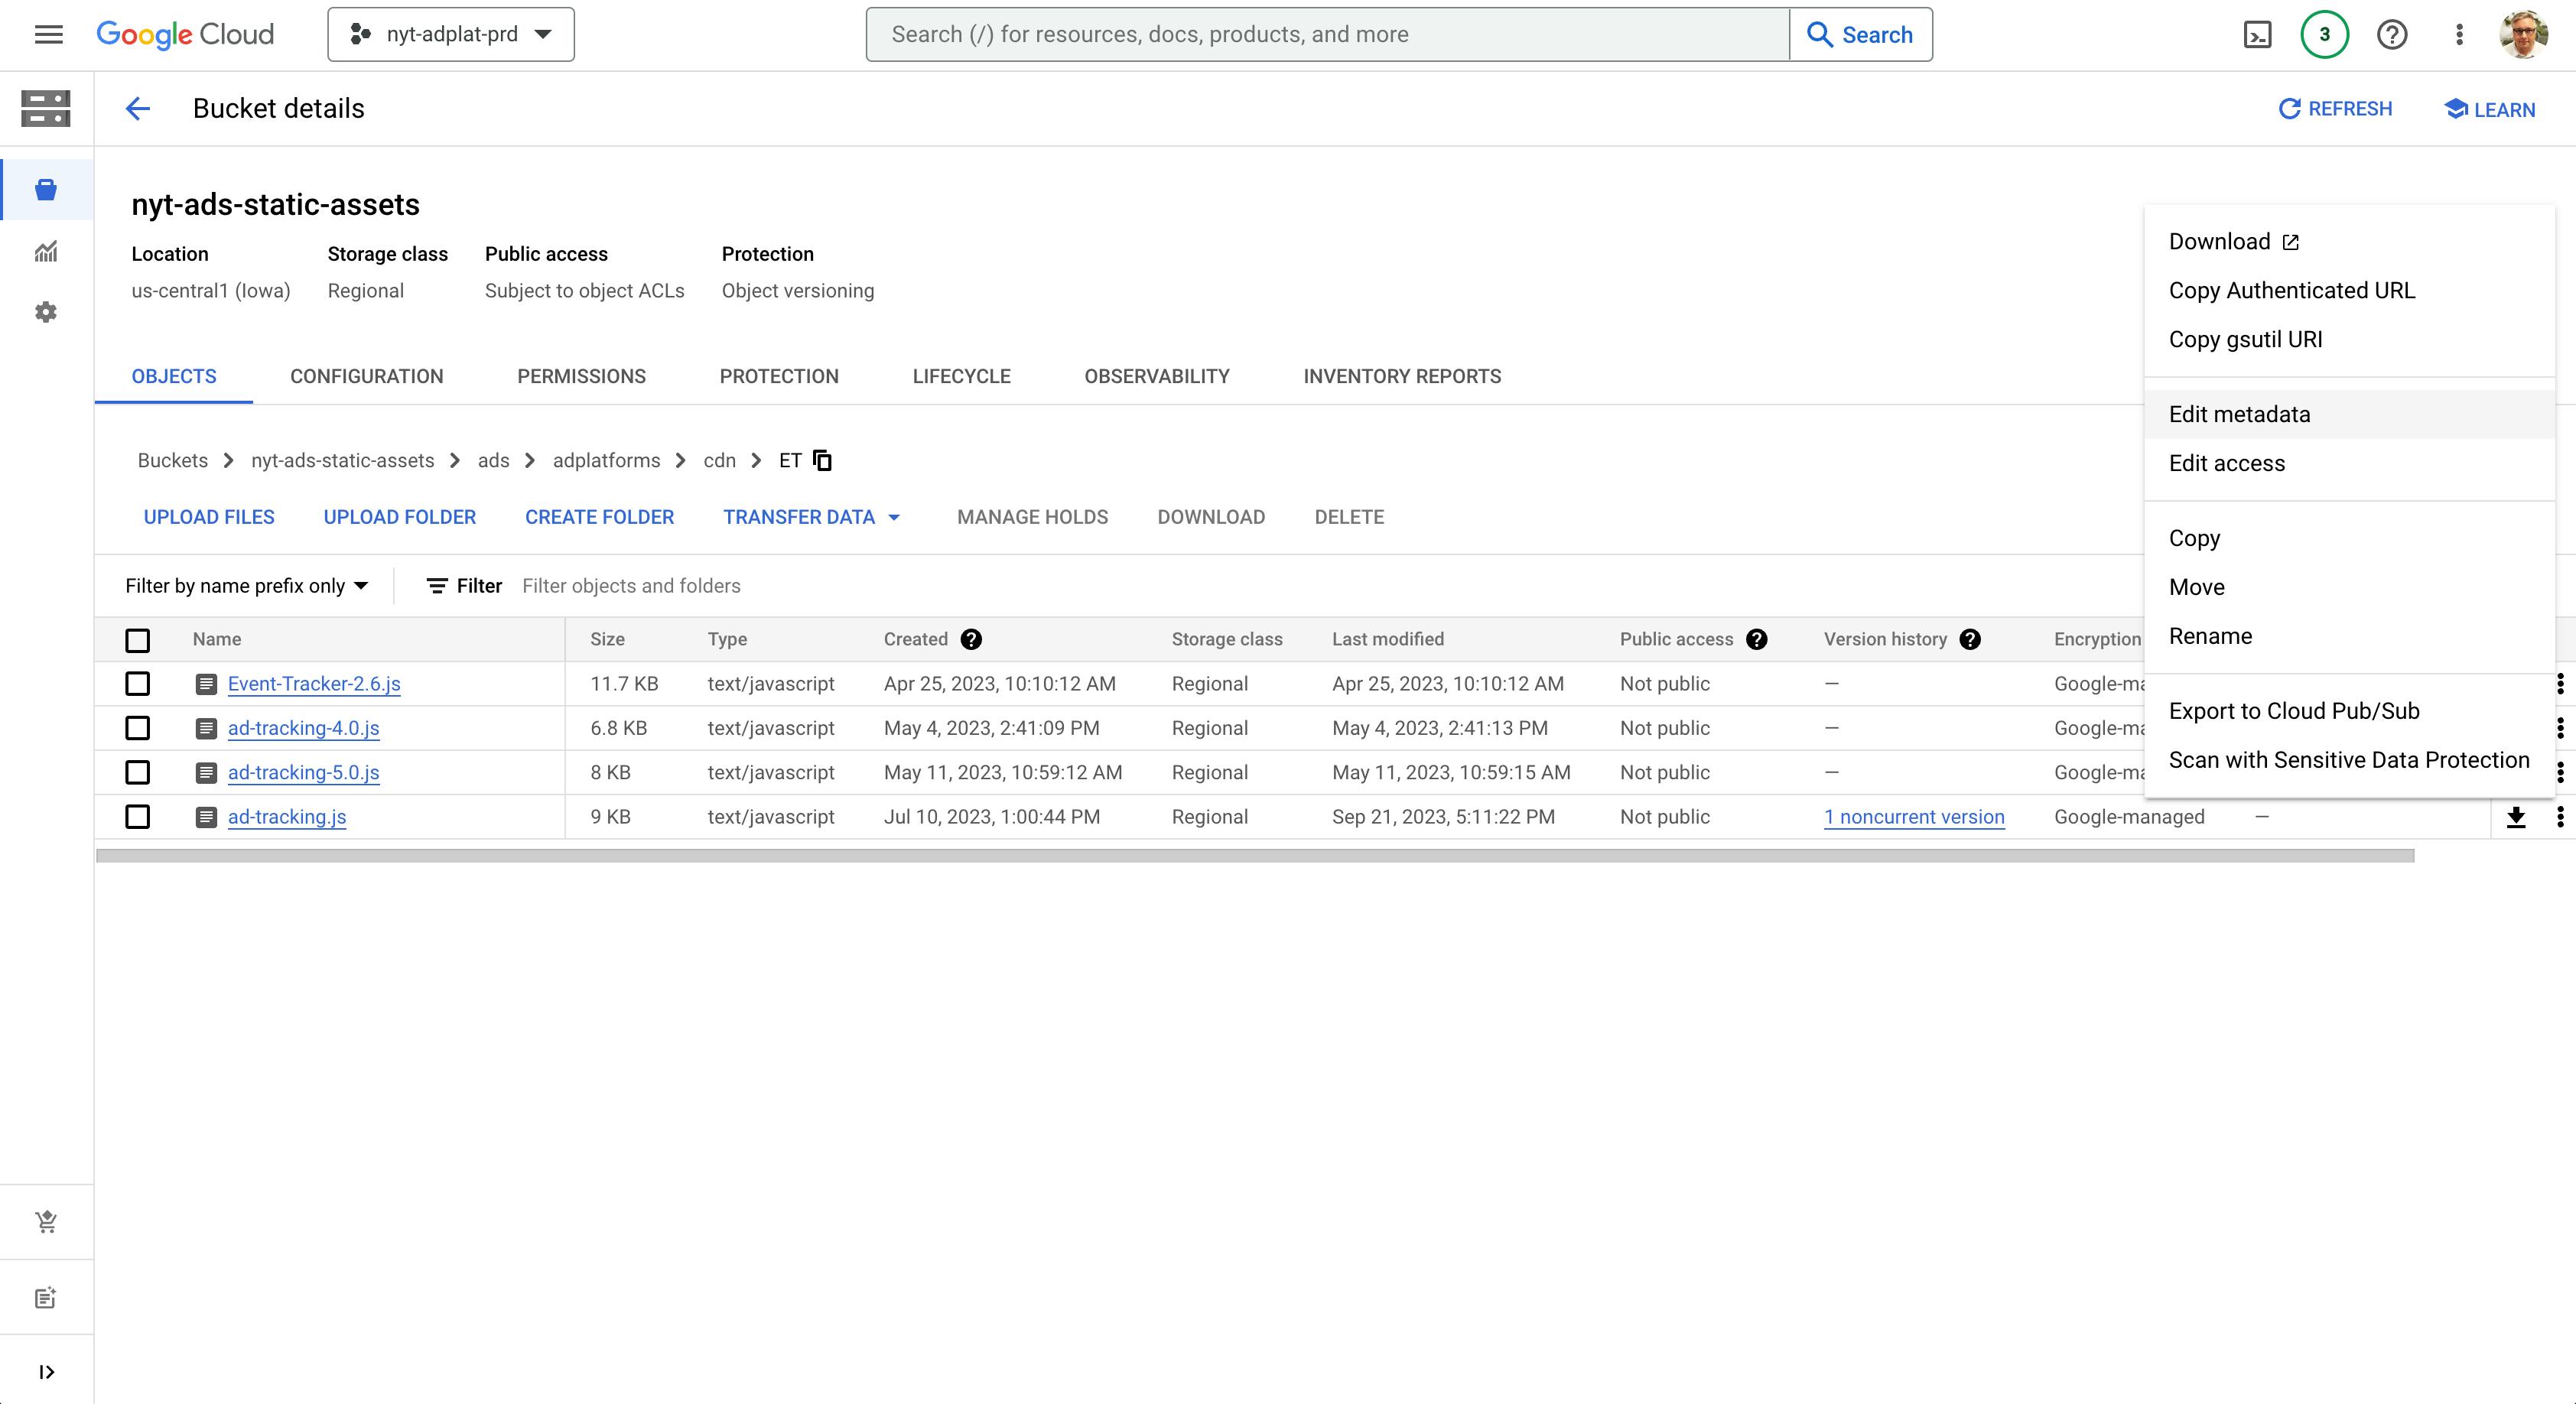Choose Copy in the context menu
Screen dimensions: 2576x1404
(2350, 538)
